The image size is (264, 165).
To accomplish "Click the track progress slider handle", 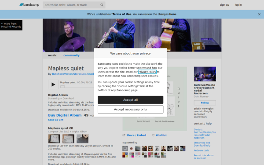I will pyautogui.click(x=62, y=87).
